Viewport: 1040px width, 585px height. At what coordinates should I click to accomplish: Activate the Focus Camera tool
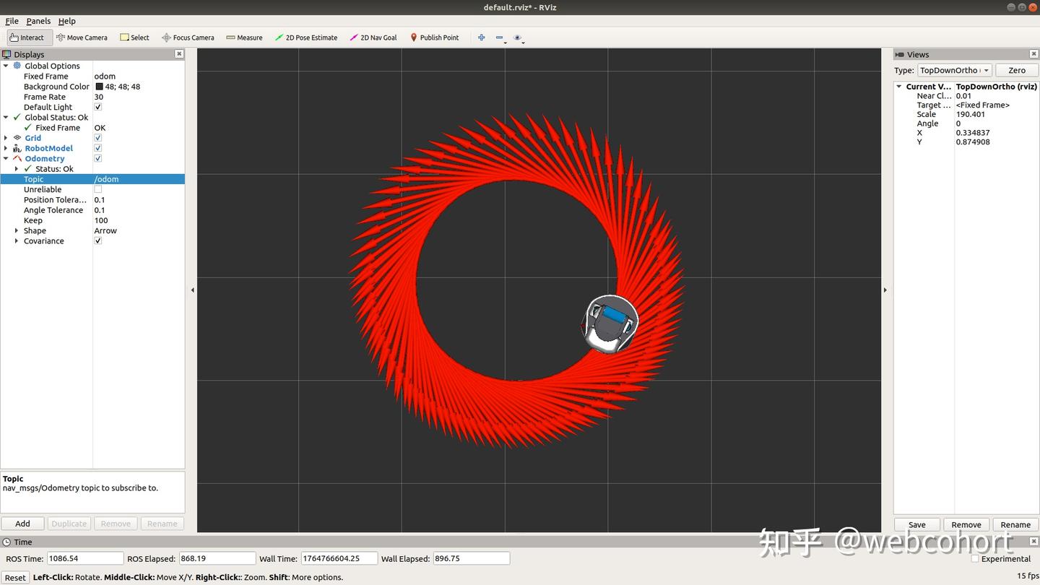[188, 38]
